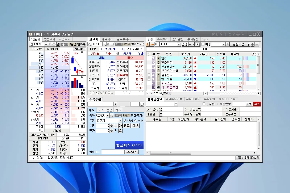Switch to the Tab1 sheet tab

point(166,93)
